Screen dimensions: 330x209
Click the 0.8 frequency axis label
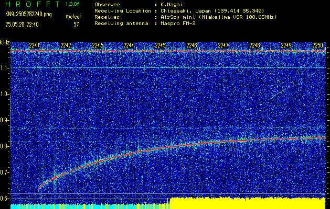pyautogui.click(x=5, y=146)
